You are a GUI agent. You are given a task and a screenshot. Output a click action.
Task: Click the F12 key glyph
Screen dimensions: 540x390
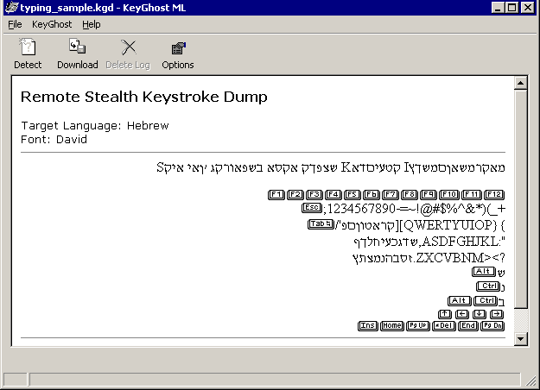tap(494, 195)
